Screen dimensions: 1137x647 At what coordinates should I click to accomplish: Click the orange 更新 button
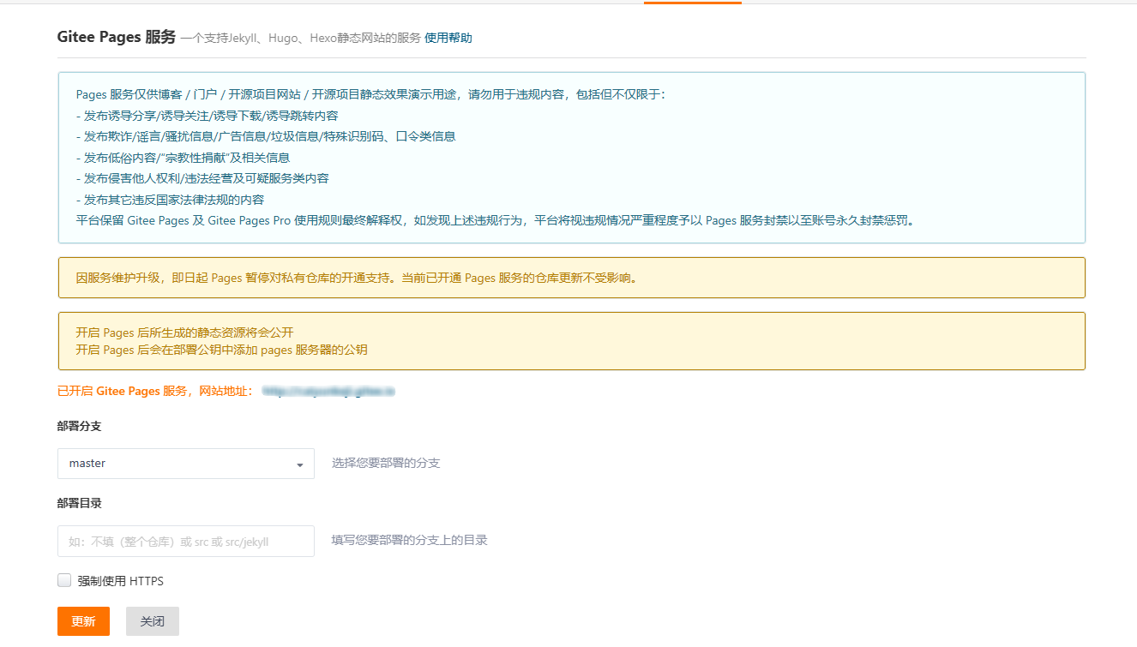pos(83,621)
